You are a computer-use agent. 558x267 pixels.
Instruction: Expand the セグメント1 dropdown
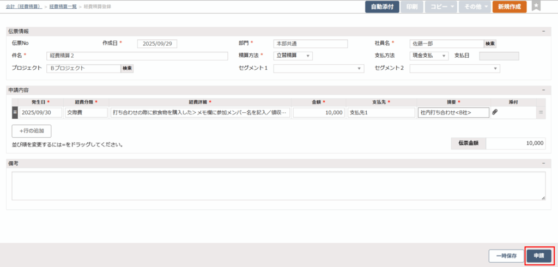(318, 69)
